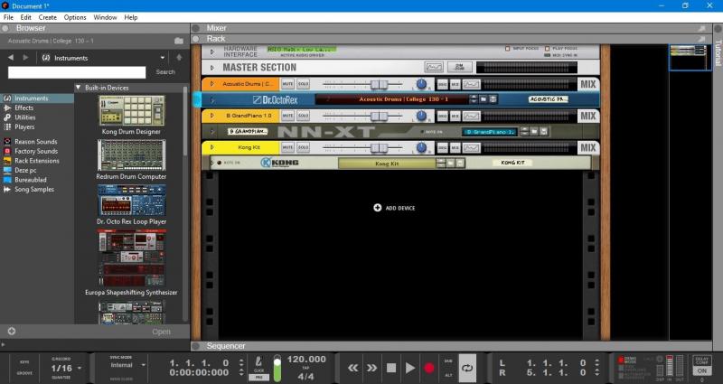The height and width of the screenshot is (384, 723).
Task: Open the Create menu
Action: click(48, 17)
